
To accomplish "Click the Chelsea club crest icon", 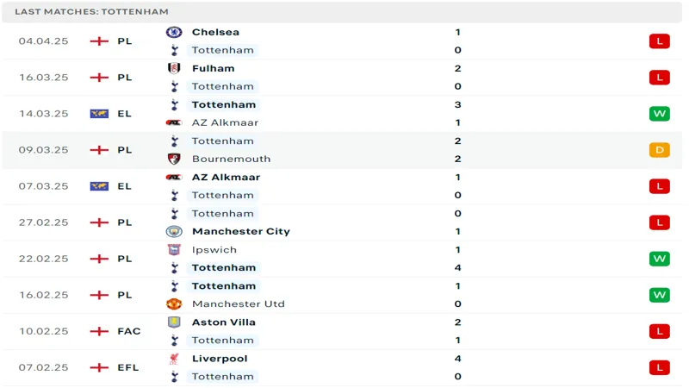I will (174, 32).
